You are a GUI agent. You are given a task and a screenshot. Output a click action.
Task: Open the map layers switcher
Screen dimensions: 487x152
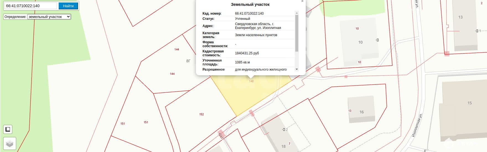coord(10,144)
